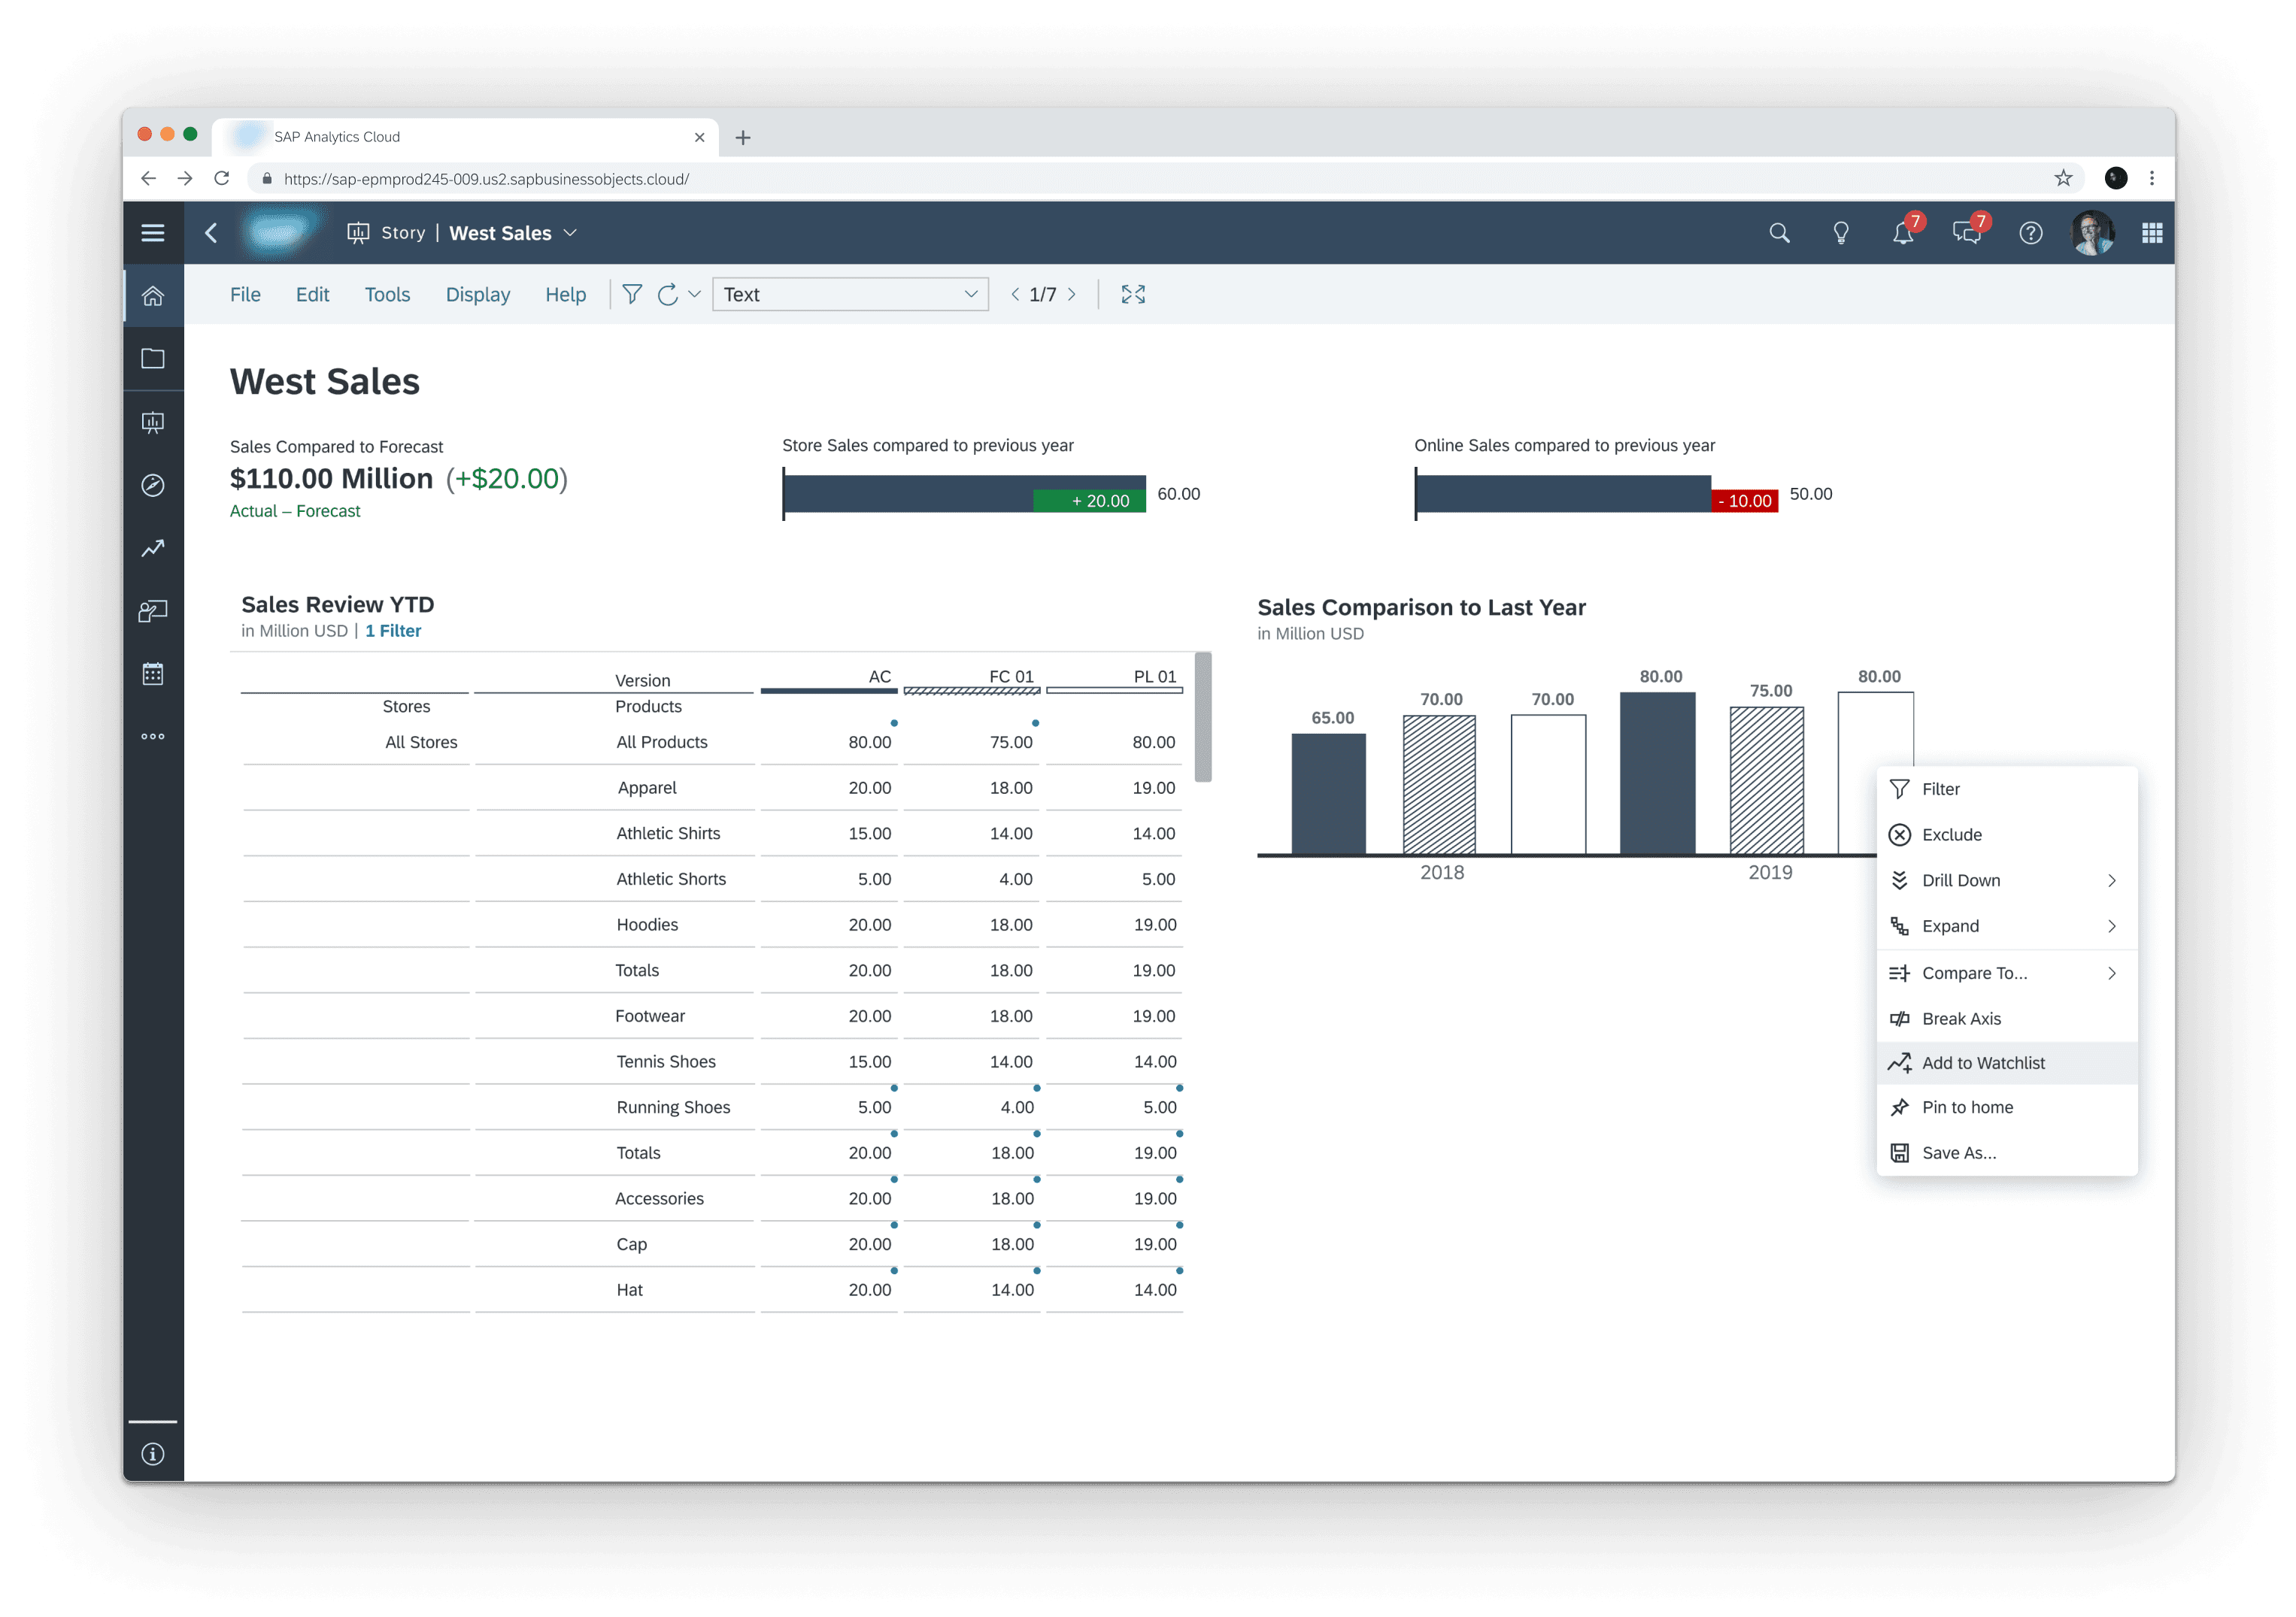Select Break Axis in the context menu
Screen dimensions: 2296x1617
(2007, 1019)
